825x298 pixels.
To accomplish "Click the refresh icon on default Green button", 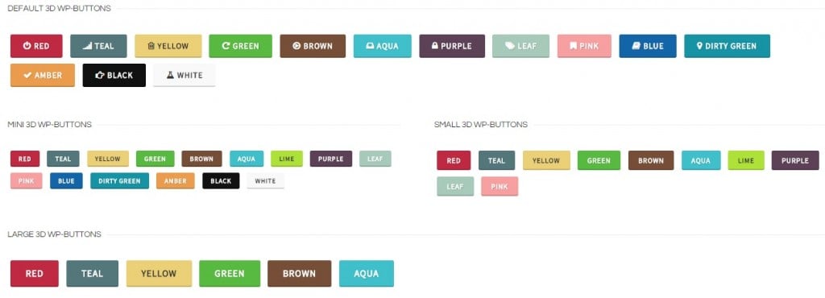I will tap(226, 46).
